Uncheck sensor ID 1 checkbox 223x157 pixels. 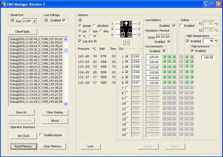[x=127, y=57]
